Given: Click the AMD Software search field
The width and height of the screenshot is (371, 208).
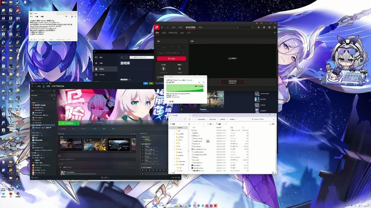Looking at the screenshot, I should tap(245, 27).
